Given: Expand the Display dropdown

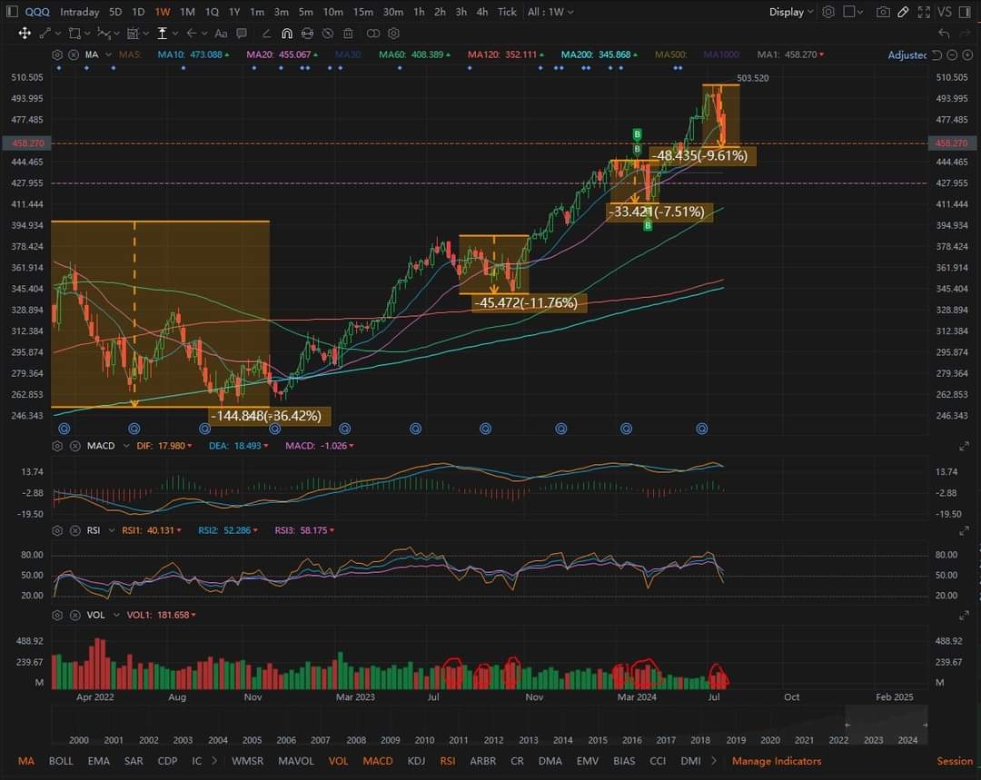Looking at the screenshot, I should tap(791, 12).
